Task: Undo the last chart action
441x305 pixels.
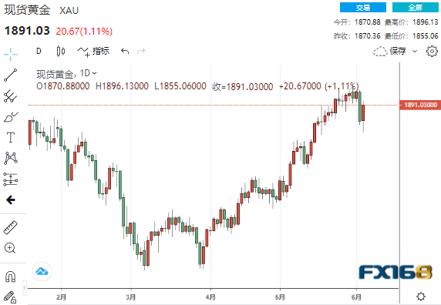Action: point(125,51)
